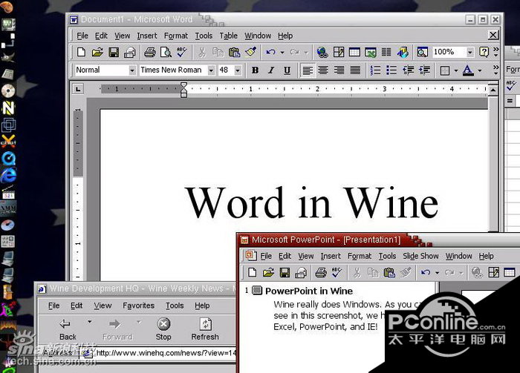This screenshot has height=373, width=520.
Task: Toggle Bold formatting in Word
Action: [255, 70]
